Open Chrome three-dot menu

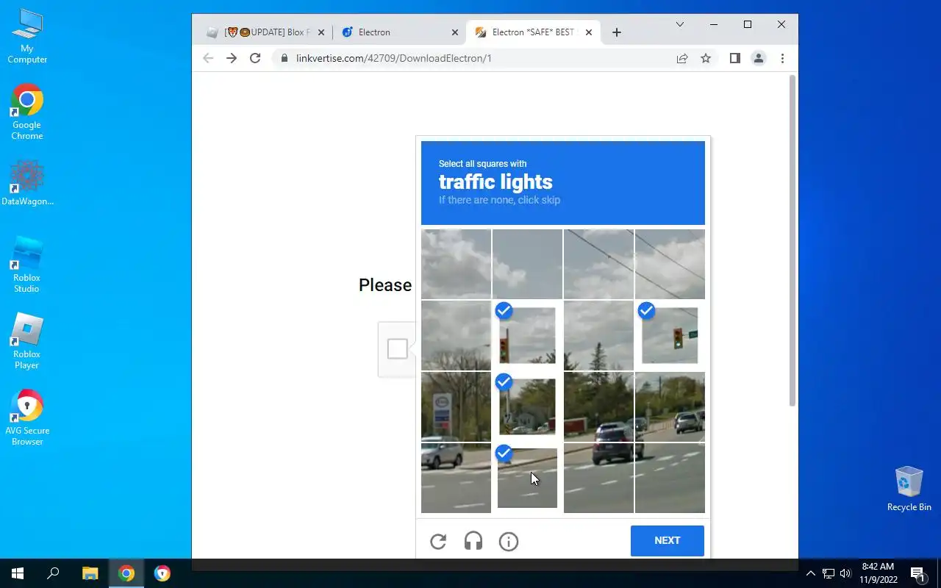(x=782, y=58)
